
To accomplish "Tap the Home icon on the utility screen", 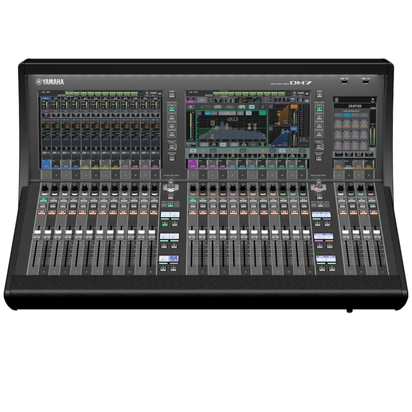I will click(x=372, y=100).
